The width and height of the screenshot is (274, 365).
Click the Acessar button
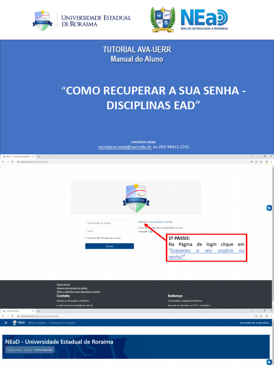pyautogui.click(x=110, y=246)
